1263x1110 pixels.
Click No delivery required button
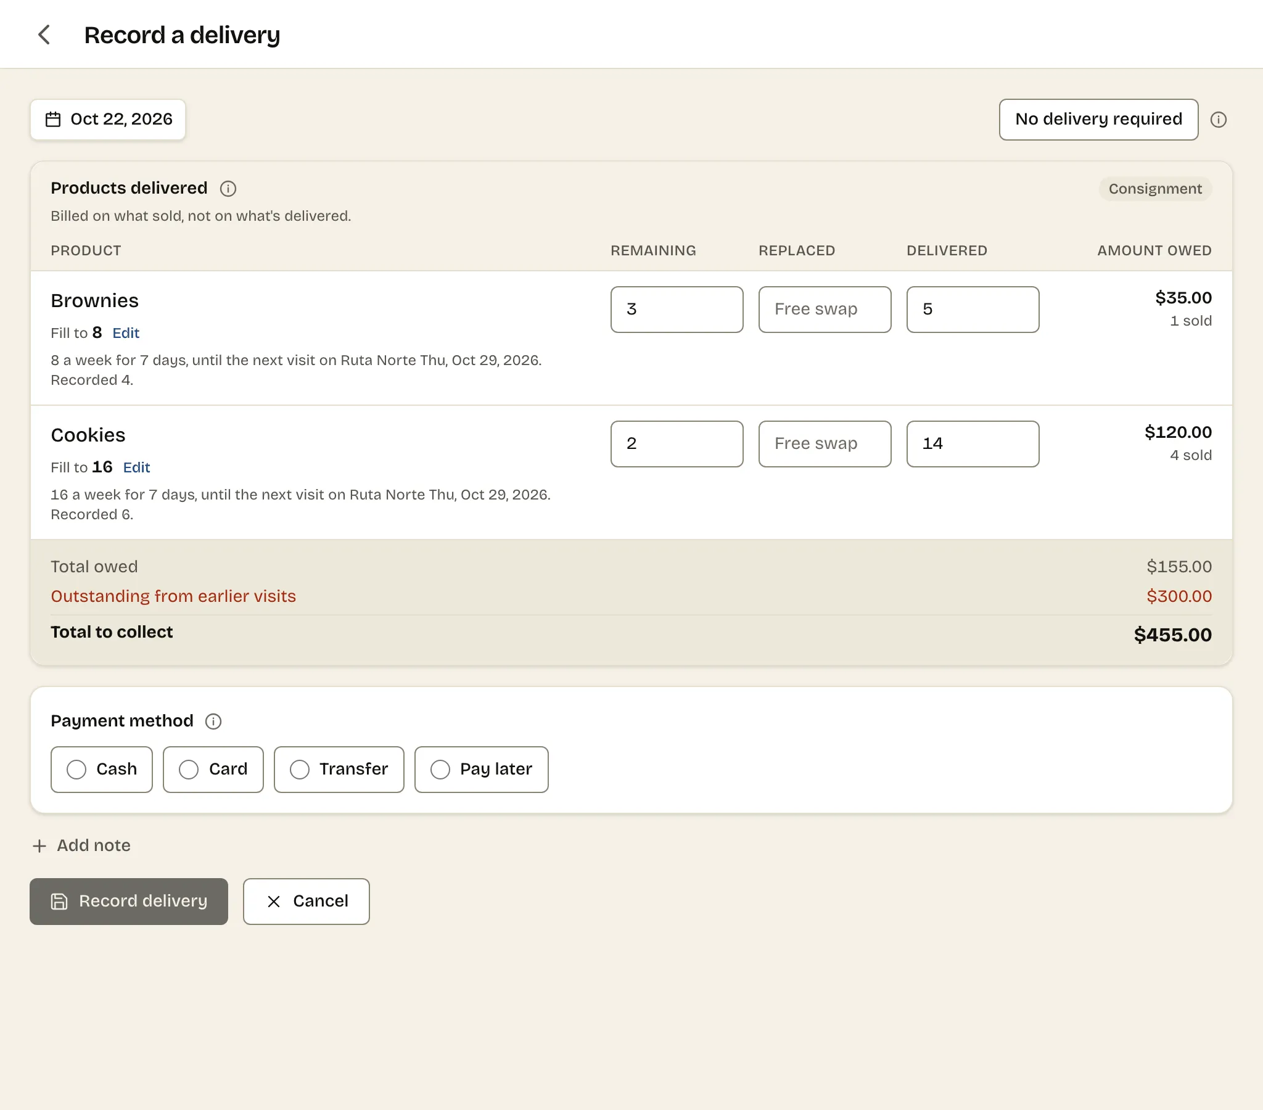pyautogui.click(x=1098, y=119)
